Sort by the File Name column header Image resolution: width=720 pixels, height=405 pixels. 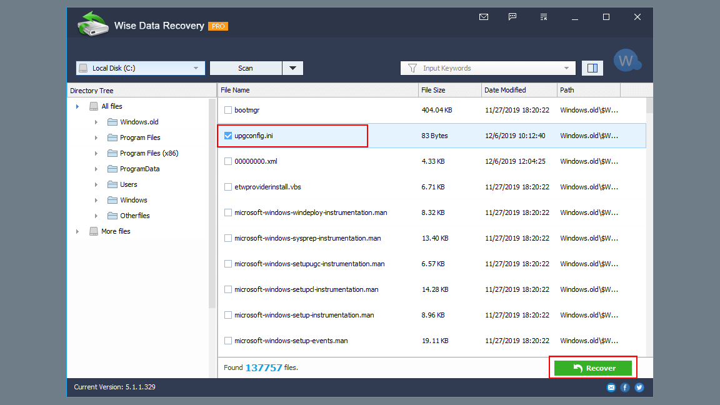point(317,90)
